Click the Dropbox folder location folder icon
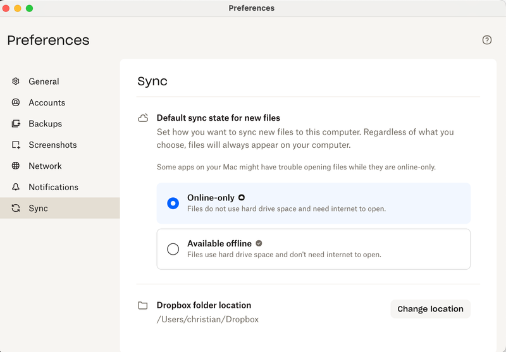This screenshot has height=352, width=506. point(143,306)
